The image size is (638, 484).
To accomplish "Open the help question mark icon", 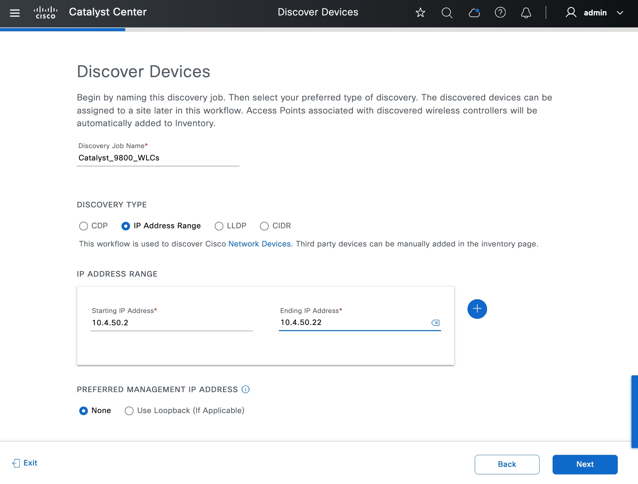I will coord(500,13).
